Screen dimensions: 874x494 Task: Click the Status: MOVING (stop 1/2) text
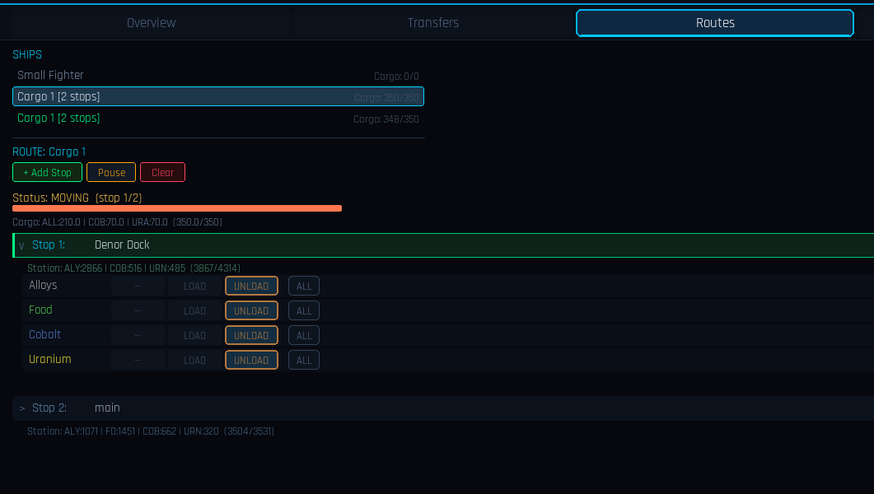click(77, 198)
